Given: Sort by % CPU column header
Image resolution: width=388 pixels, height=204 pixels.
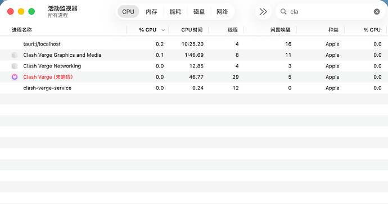Looking at the screenshot, I should pyautogui.click(x=147, y=30).
